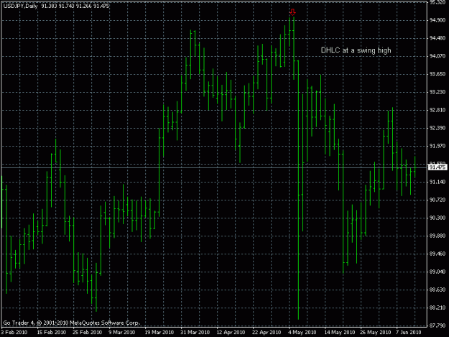Click the 91.140 price level
The image size is (449, 337).
pos(438,182)
